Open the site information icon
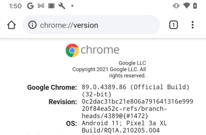 click(32, 25)
